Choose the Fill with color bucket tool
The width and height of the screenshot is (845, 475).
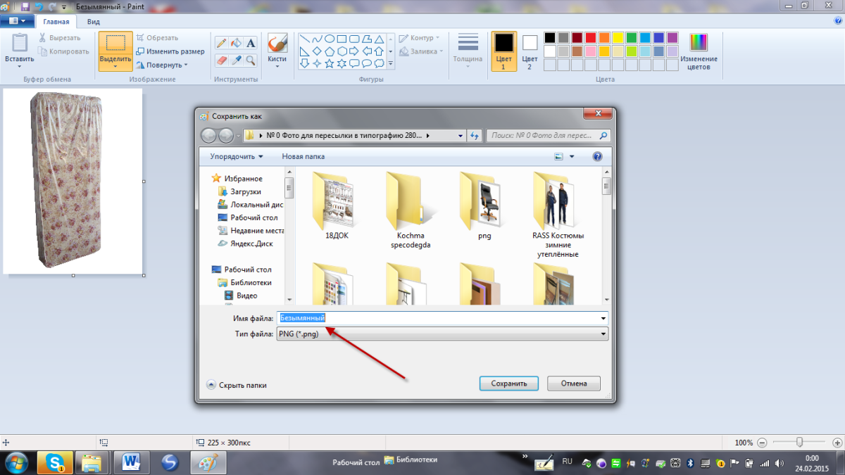pos(236,44)
